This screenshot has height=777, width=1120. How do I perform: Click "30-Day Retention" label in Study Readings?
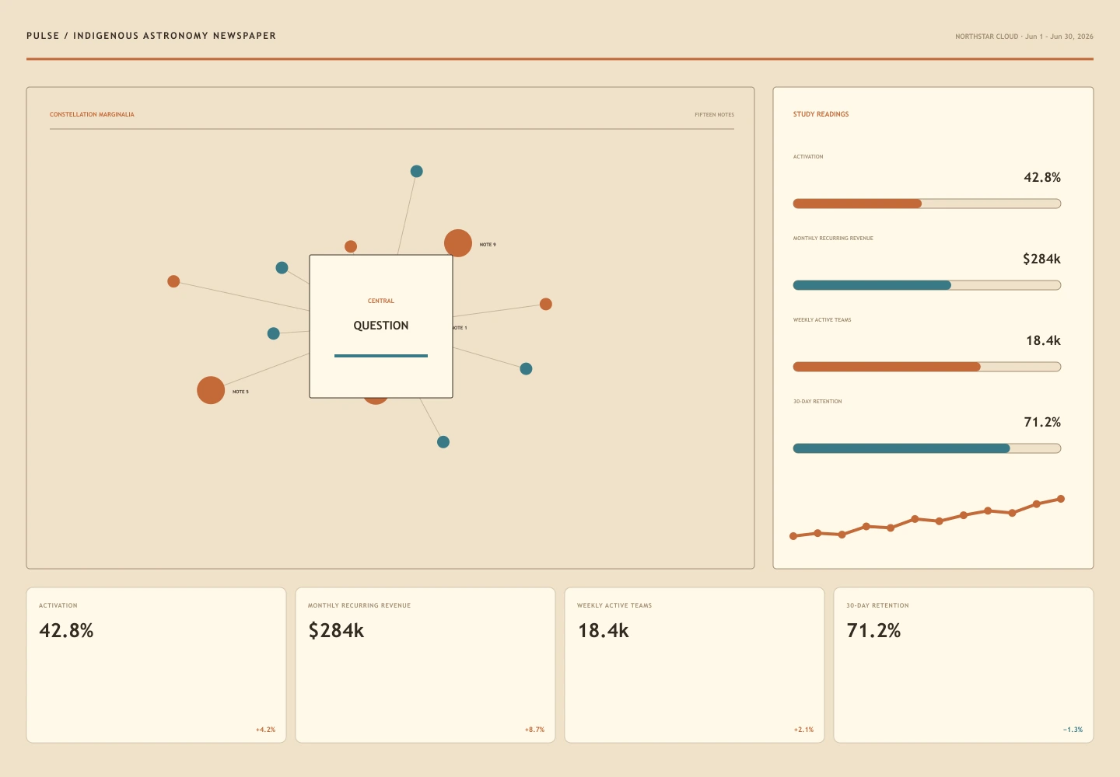click(x=817, y=402)
